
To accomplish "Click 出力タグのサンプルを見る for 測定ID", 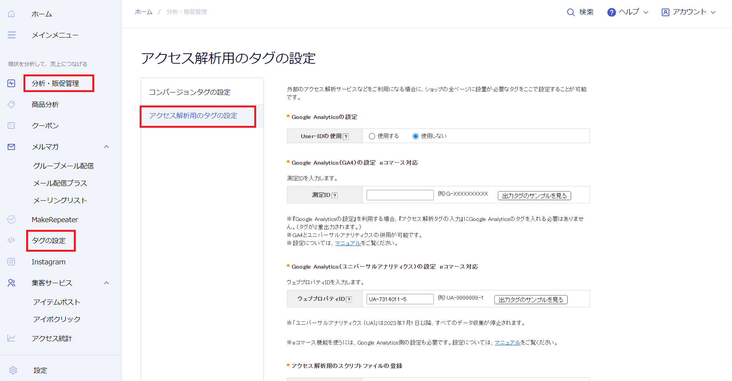I will (x=534, y=196).
